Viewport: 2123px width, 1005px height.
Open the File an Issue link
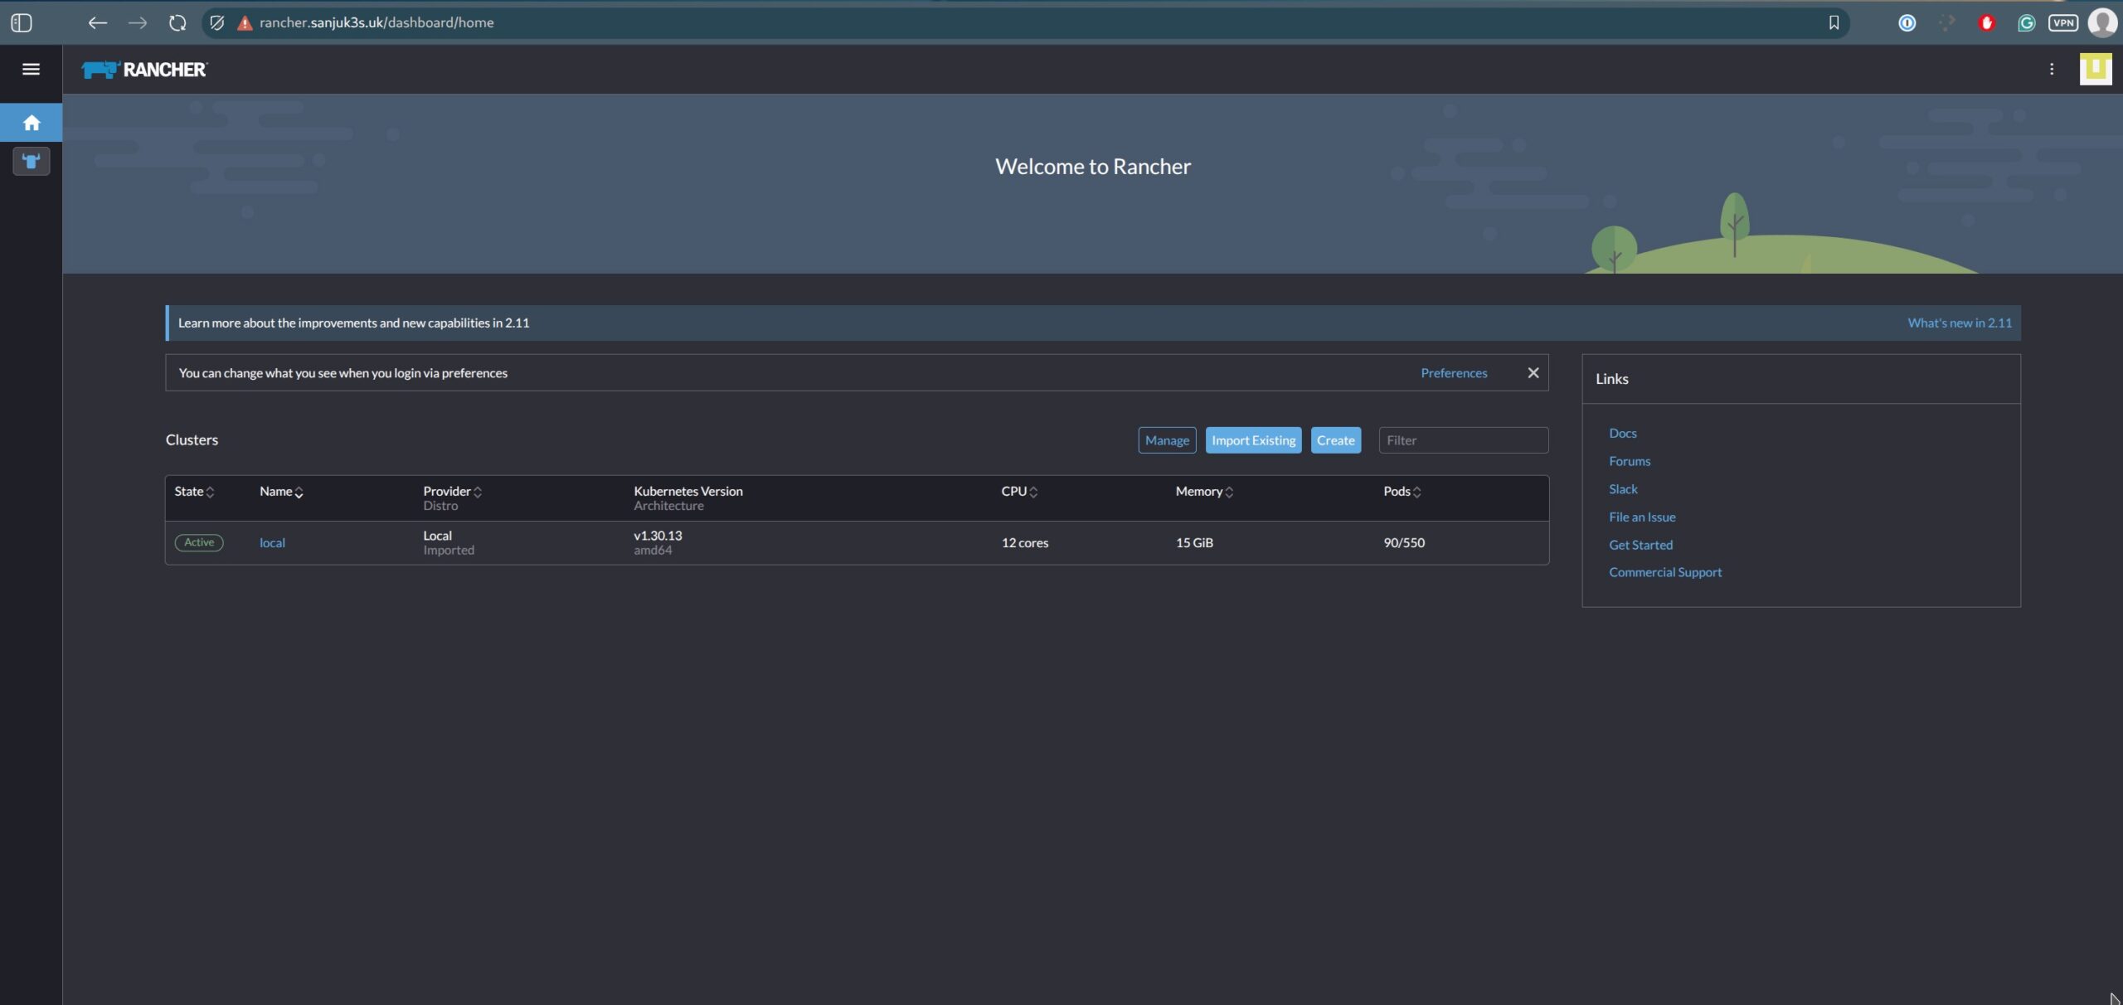click(x=1642, y=517)
